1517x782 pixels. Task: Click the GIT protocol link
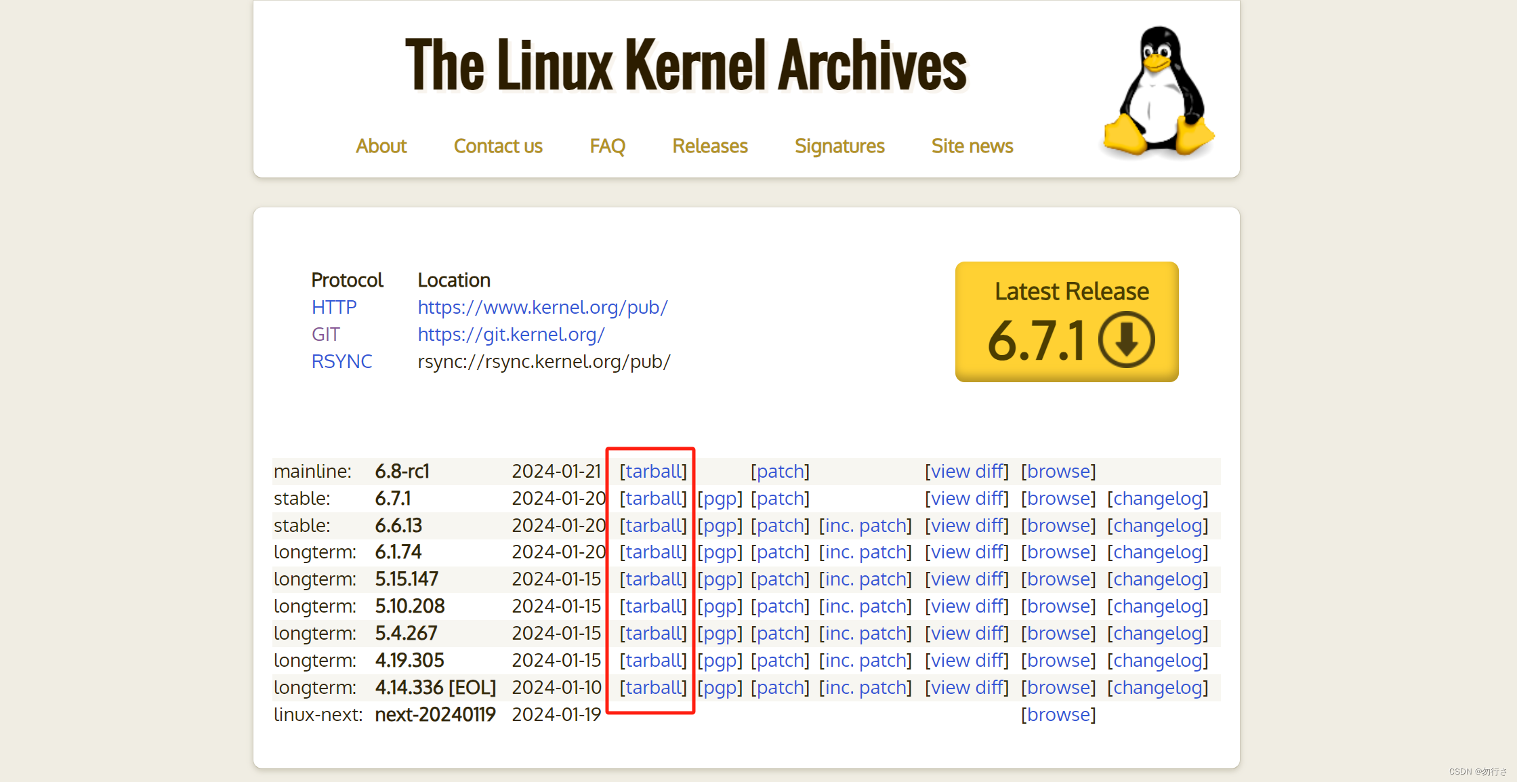[x=326, y=335]
